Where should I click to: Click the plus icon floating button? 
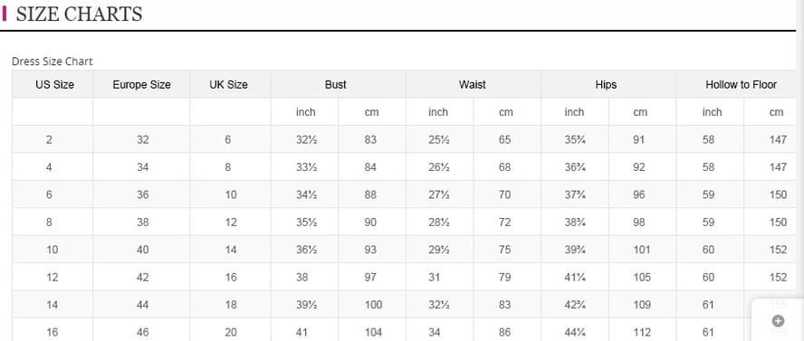click(x=778, y=321)
